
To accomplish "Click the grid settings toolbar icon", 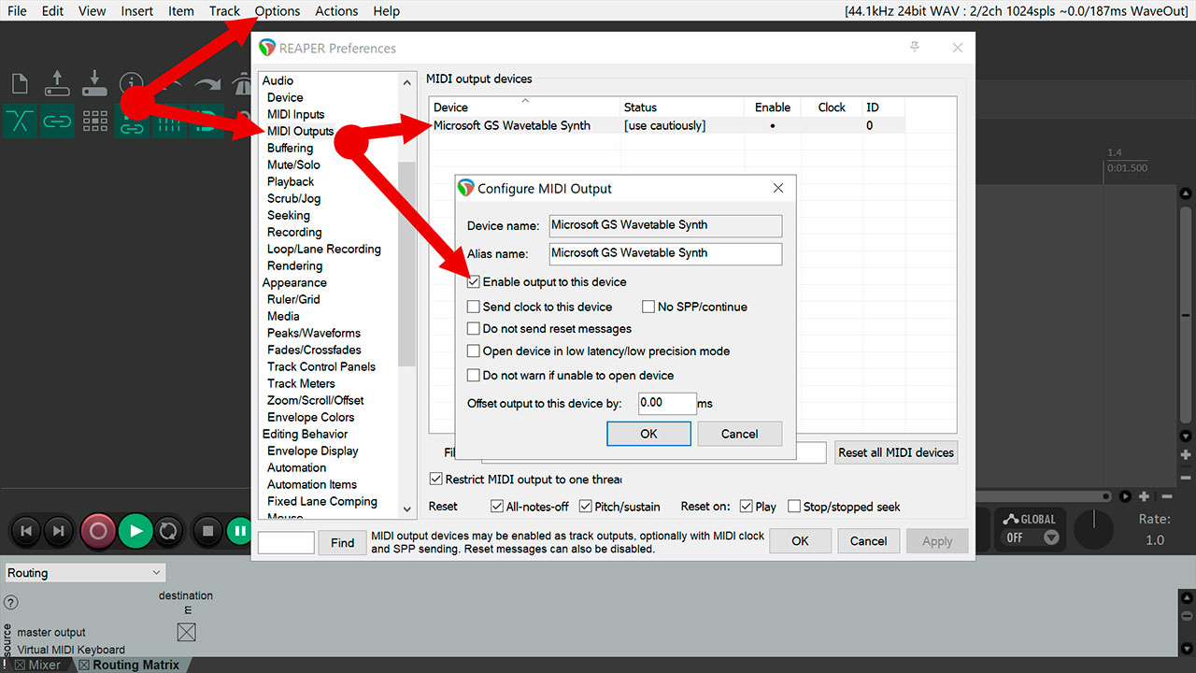I will (x=94, y=122).
